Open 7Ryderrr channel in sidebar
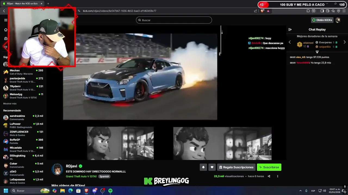 coord(23,88)
